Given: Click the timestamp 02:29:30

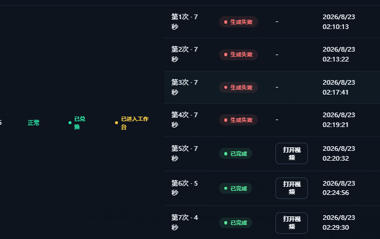Looking at the screenshot, I should pyautogui.click(x=336, y=227).
